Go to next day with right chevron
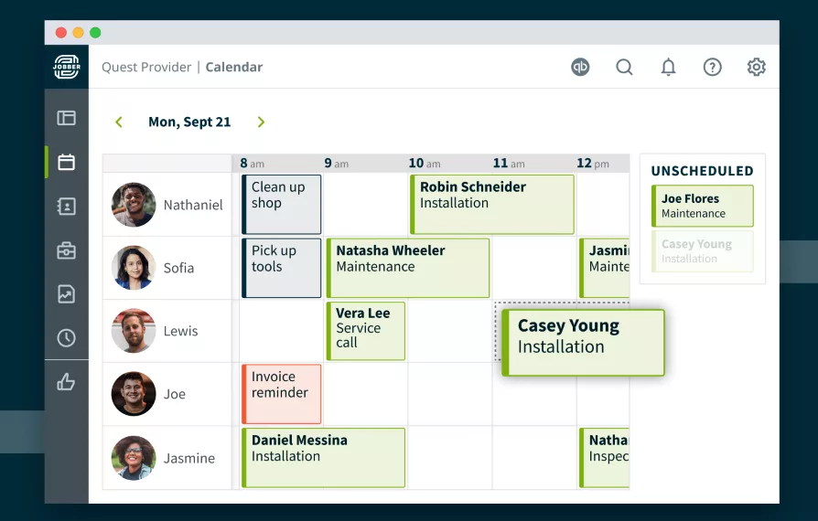This screenshot has height=521, width=818. pyautogui.click(x=261, y=122)
